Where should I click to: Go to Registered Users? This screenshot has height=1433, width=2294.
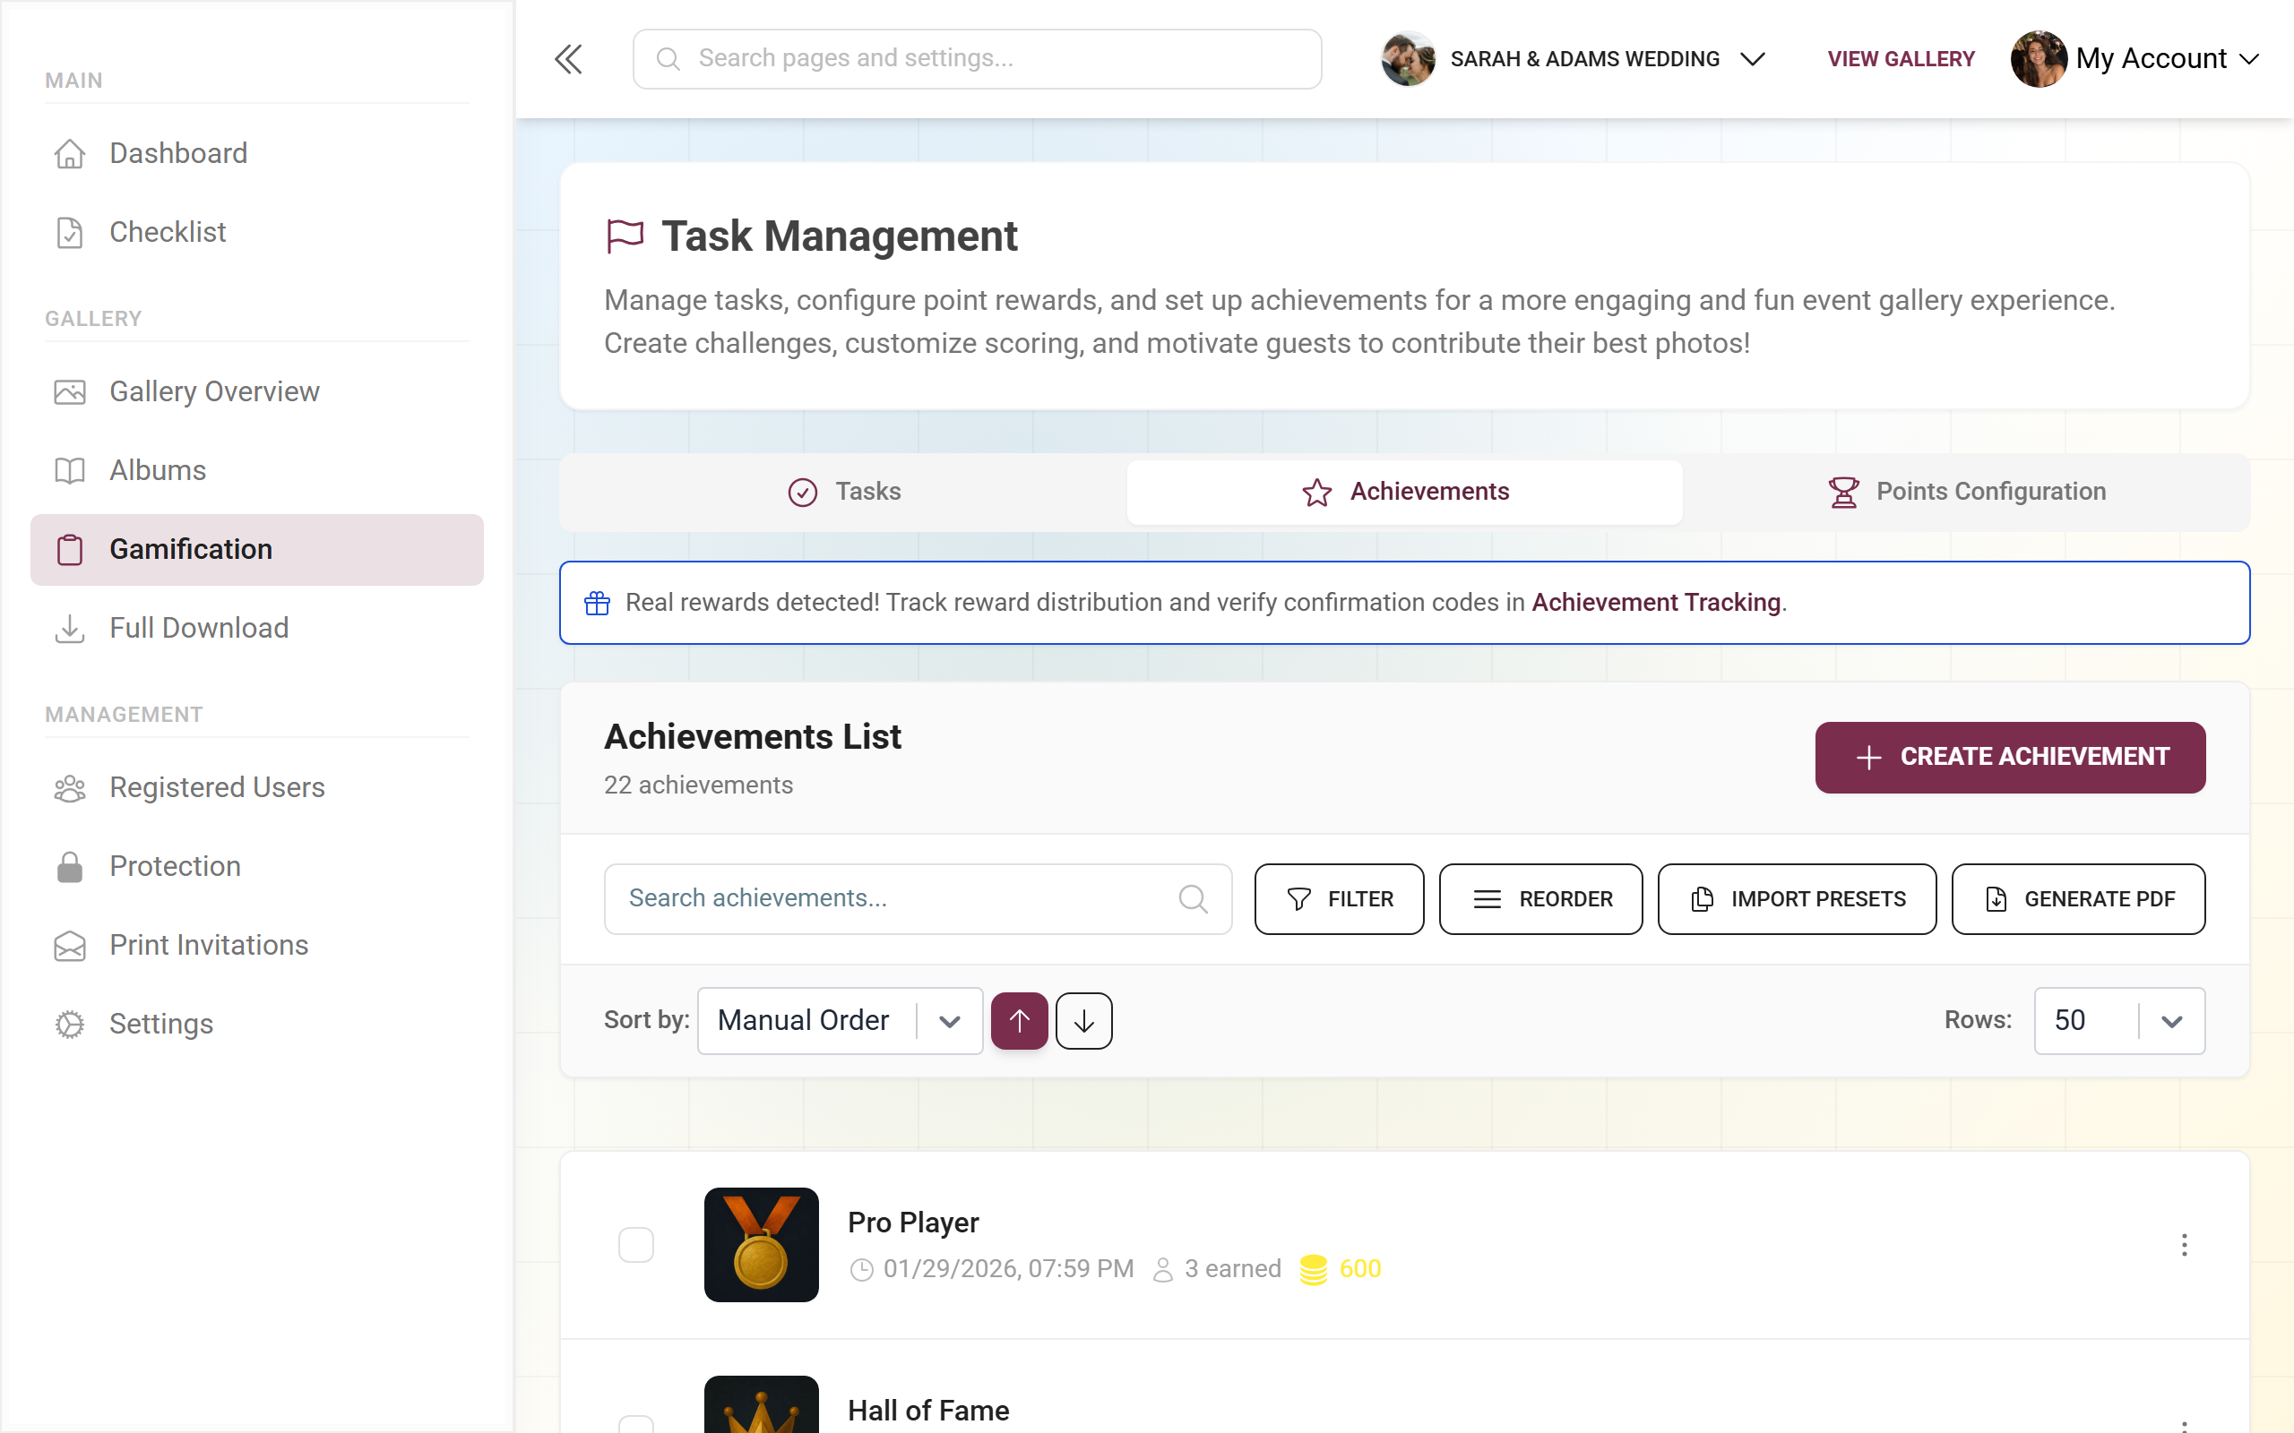coord(257,787)
